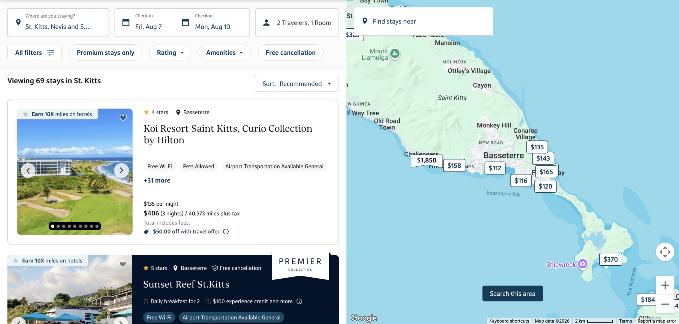Save Koi Resort with the heart icon
This screenshot has width=679, height=324.
(123, 118)
